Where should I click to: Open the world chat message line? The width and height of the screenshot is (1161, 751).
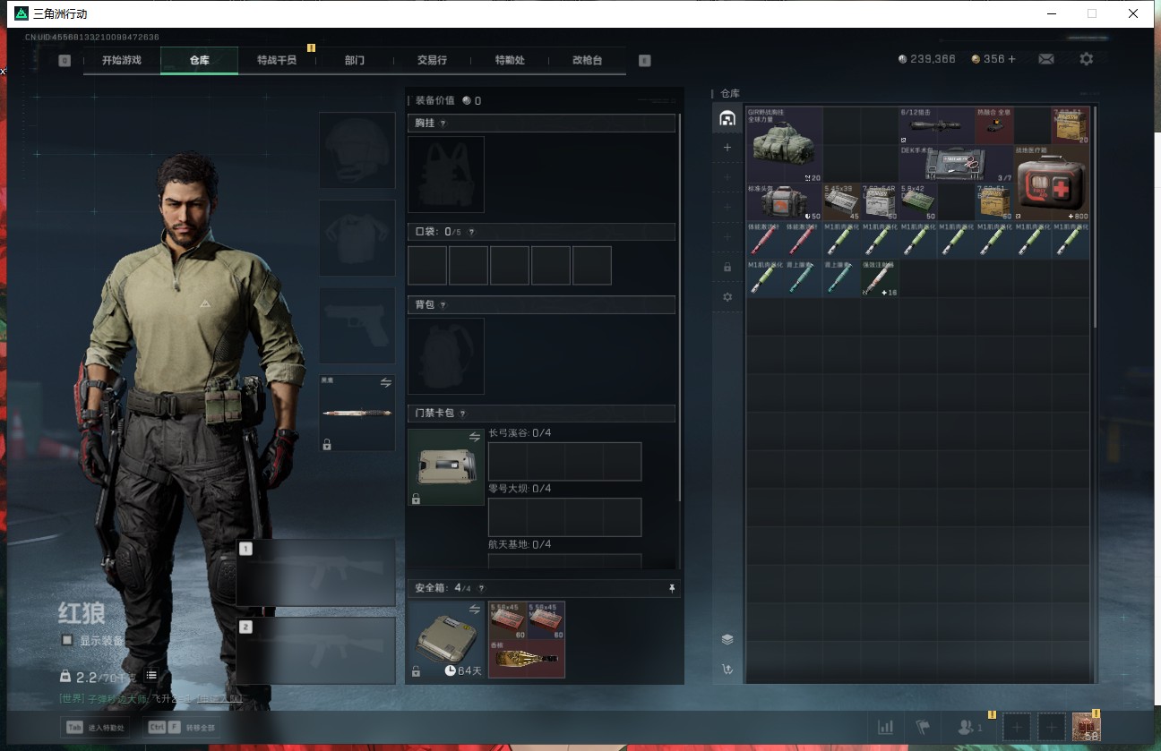point(150,697)
